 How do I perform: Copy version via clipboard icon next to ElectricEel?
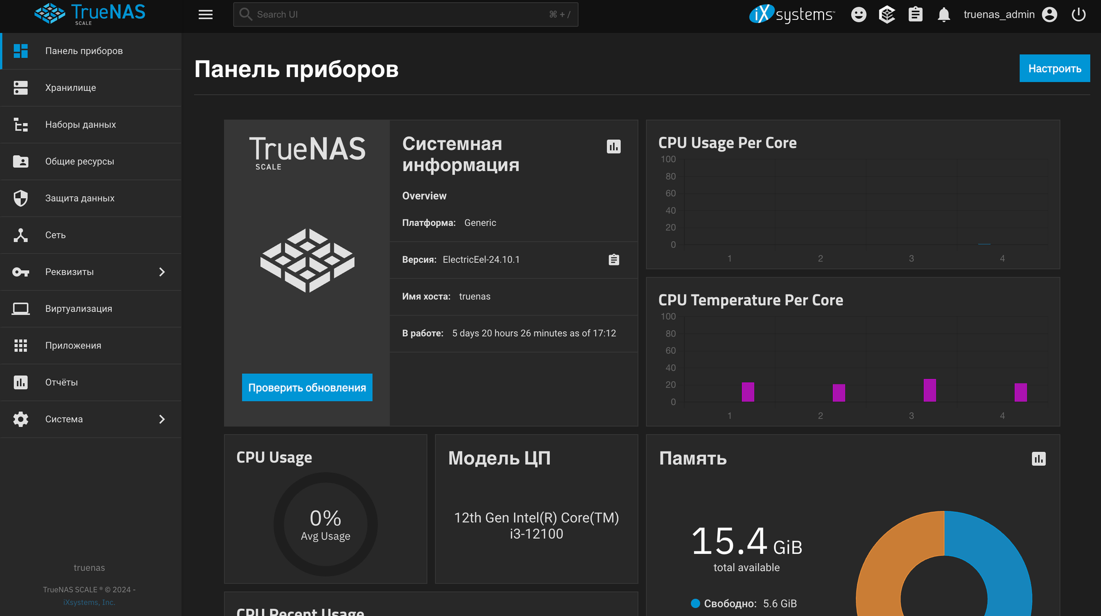(614, 260)
